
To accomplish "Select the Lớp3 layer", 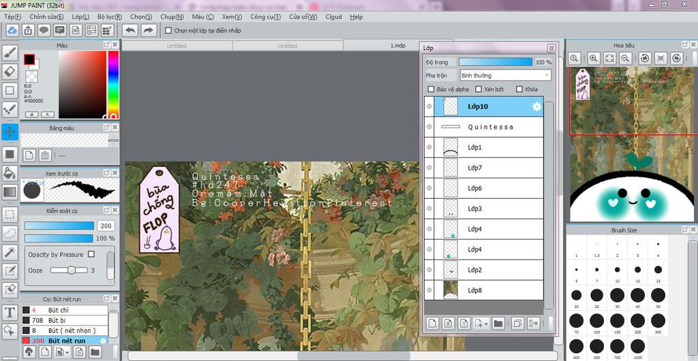I will click(484, 208).
